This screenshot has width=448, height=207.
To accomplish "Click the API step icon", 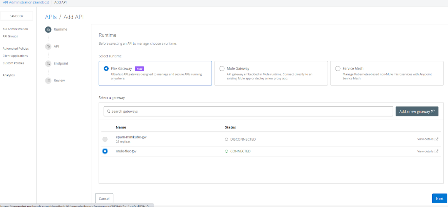I will click(48, 47).
